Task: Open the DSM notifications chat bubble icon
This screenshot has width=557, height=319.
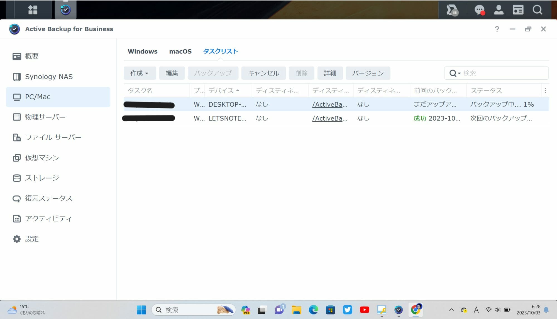Action: pyautogui.click(x=480, y=10)
